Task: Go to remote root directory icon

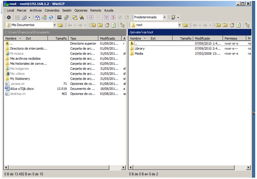Action: click(x=225, y=25)
